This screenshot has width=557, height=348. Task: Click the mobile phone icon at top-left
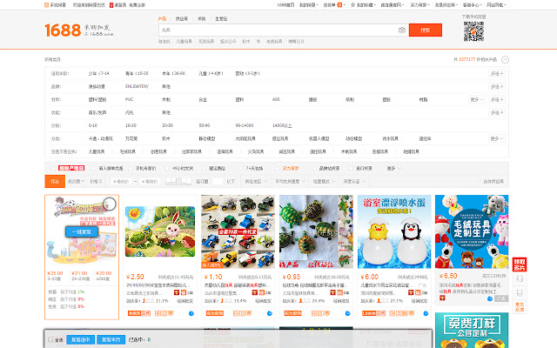[x=46, y=5]
